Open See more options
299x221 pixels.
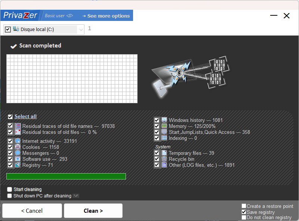pyautogui.click(x=106, y=16)
